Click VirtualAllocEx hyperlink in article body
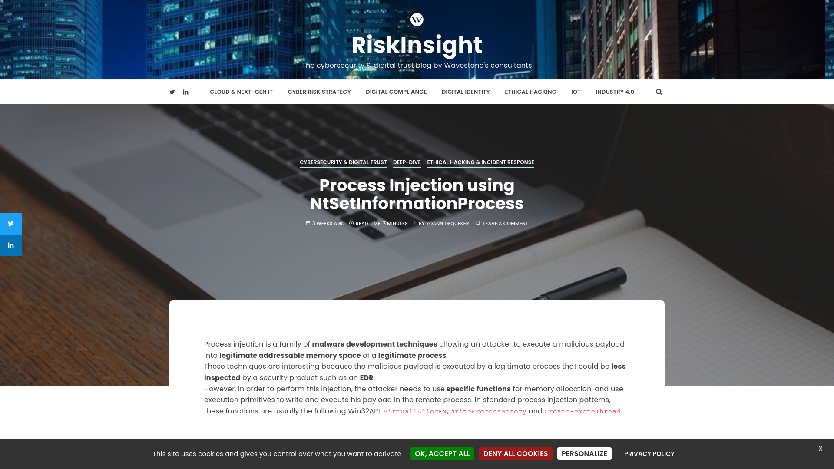The height and width of the screenshot is (469, 834). pyautogui.click(x=415, y=411)
